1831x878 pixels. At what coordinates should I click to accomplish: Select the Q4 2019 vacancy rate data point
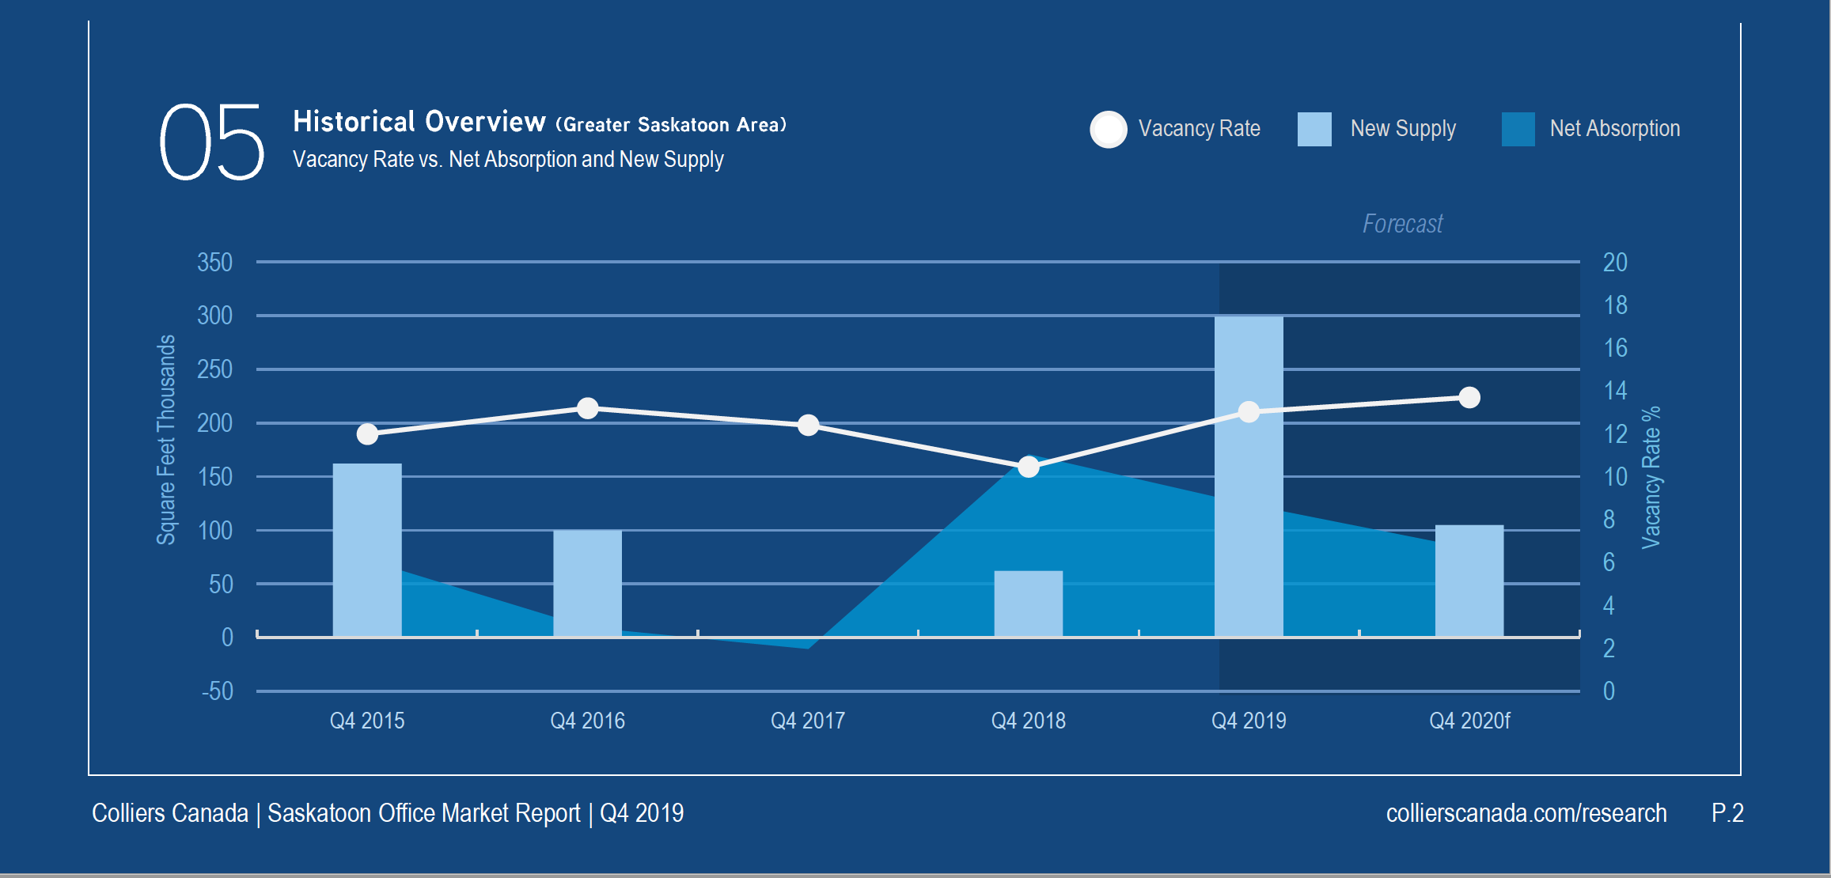tap(1249, 412)
